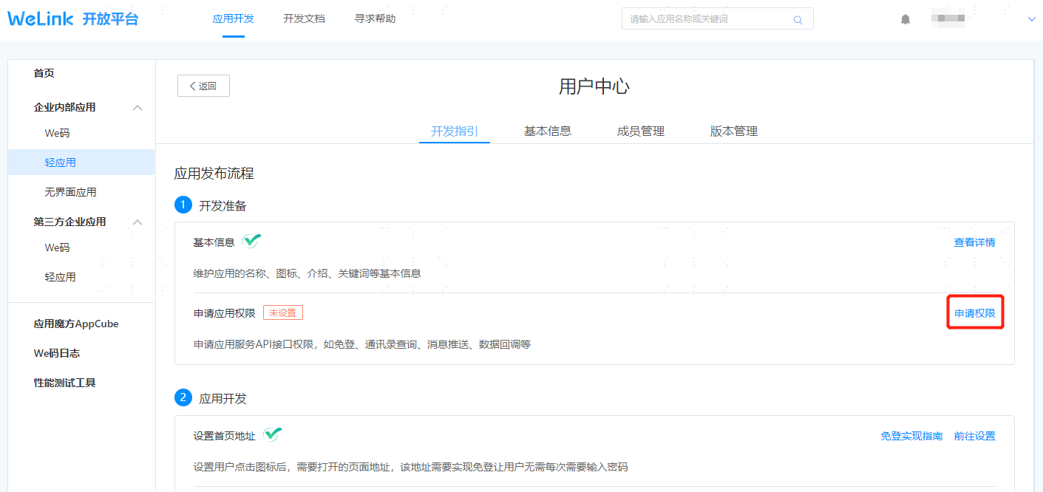Image resolution: width=1043 pixels, height=492 pixels.
Task: Collapse the 企业内部应用 section chevron
Action: click(x=137, y=108)
